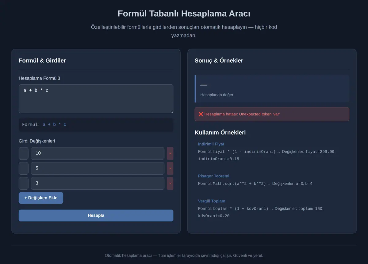Screen dimensions: 368x264
Task: Select the Pisagor Teoremi example
Action: coord(213,176)
